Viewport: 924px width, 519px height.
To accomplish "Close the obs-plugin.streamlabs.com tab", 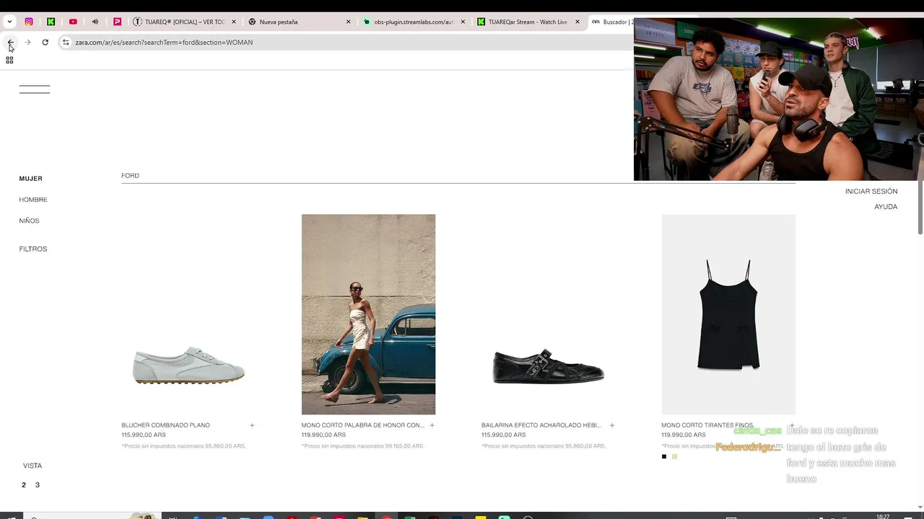I will (463, 22).
